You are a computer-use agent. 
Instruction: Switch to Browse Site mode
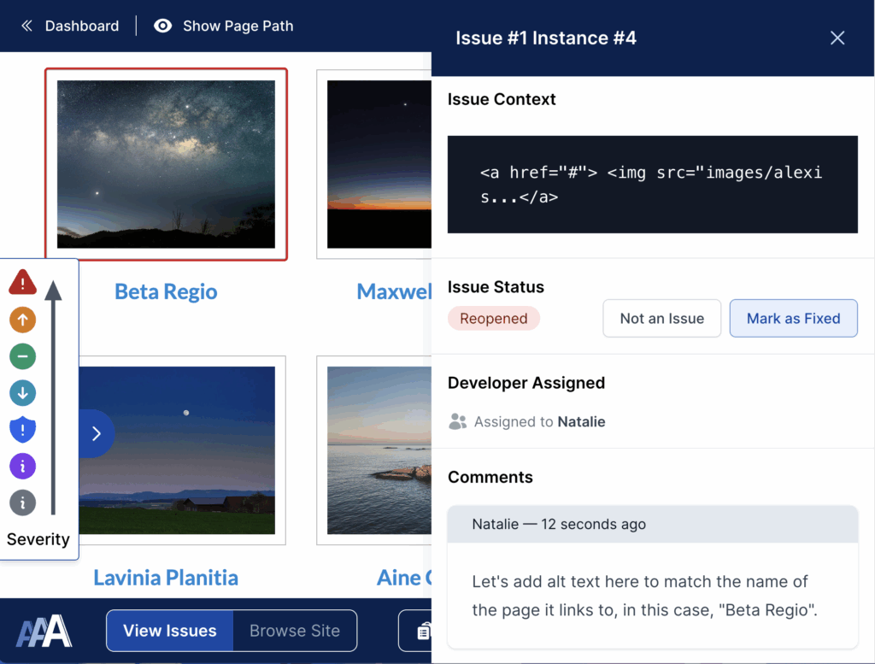[x=295, y=632]
